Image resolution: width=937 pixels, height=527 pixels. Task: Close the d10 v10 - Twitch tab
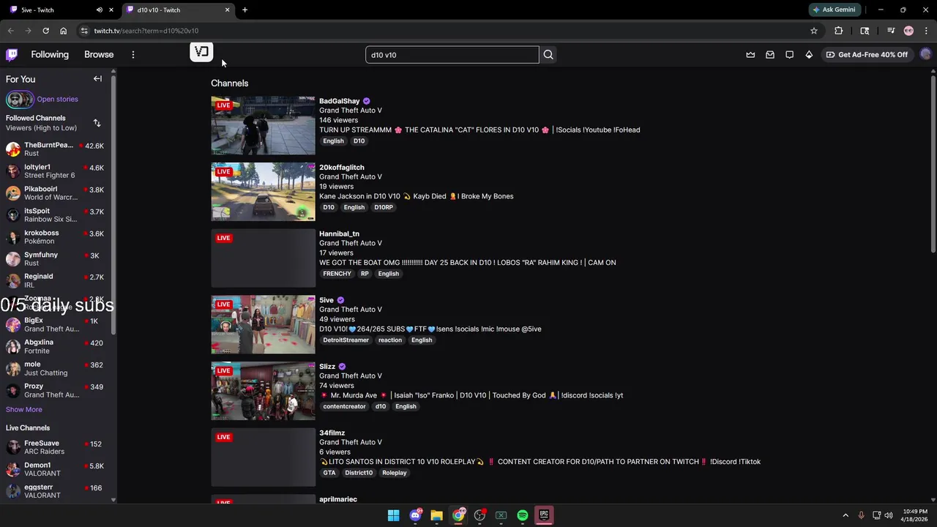(227, 10)
